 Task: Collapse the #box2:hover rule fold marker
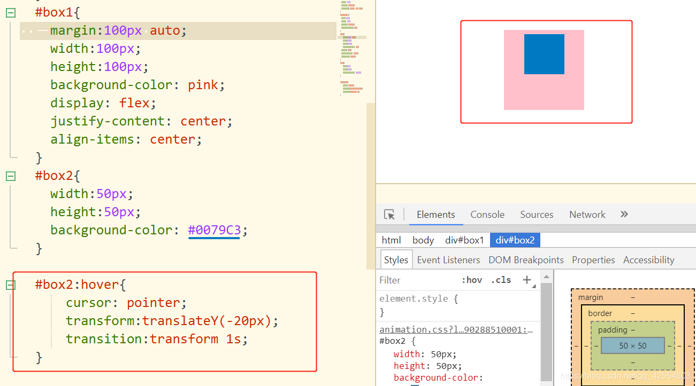point(11,285)
